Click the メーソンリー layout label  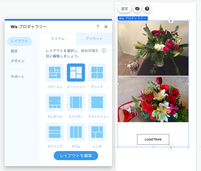pyautogui.click(x=76, y=87)
